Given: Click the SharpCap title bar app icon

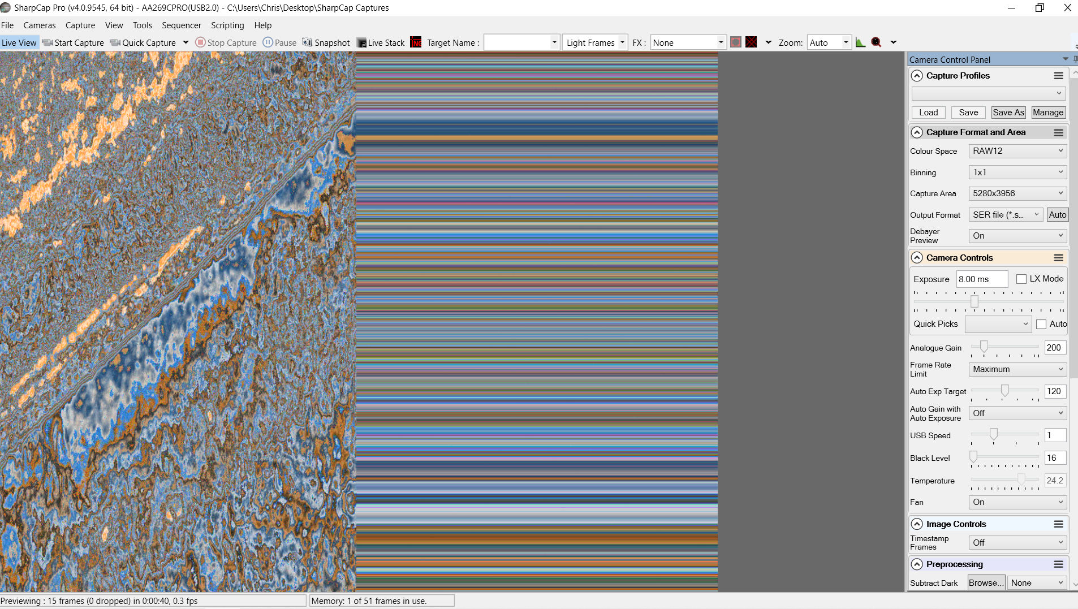Looking at the screenshot, I should 6,8.
